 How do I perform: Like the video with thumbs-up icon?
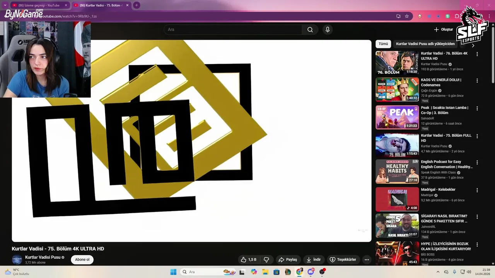click(248, 260)
